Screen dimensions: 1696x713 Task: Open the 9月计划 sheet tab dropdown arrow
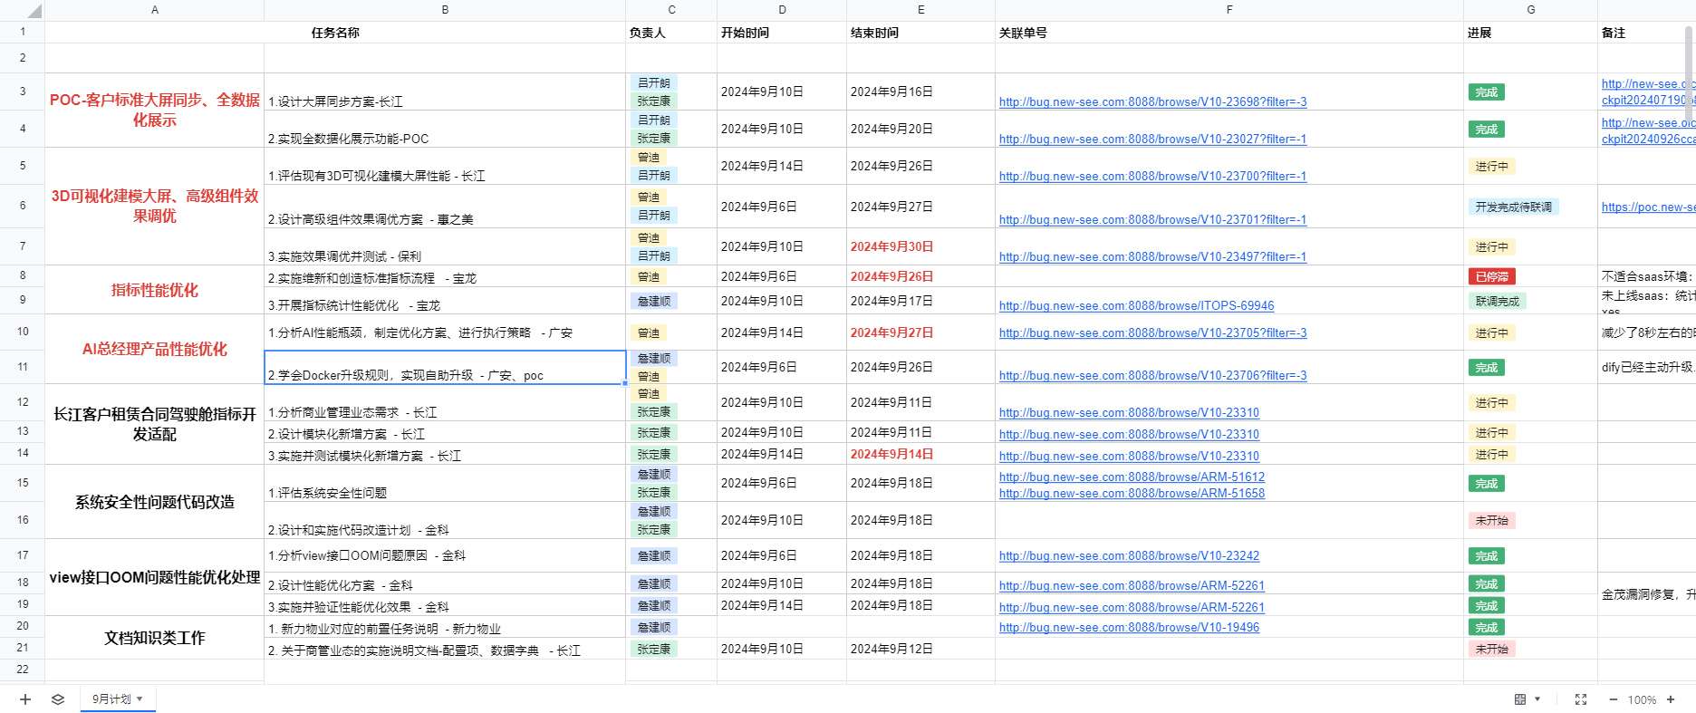tap(140, 699)
